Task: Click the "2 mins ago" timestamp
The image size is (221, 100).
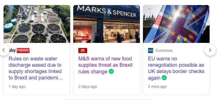Action: pos(157,87)
